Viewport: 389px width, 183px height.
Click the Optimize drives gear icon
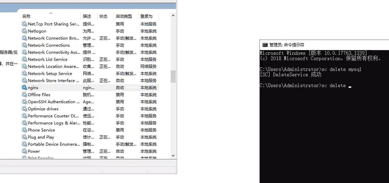tap(24, 109)
